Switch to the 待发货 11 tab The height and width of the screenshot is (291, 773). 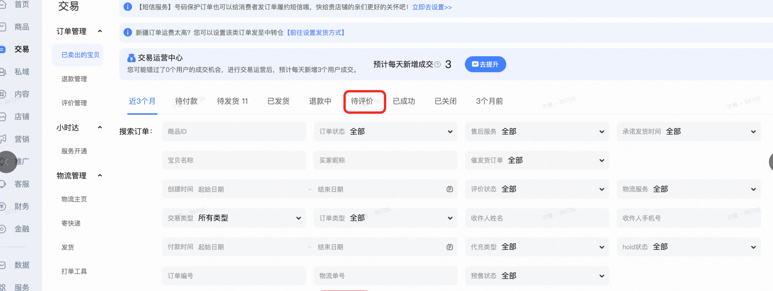[232, 101]
